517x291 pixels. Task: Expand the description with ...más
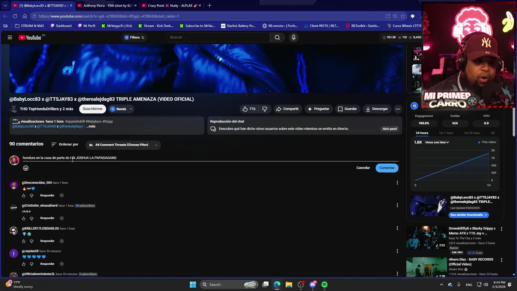click(90, 126)
